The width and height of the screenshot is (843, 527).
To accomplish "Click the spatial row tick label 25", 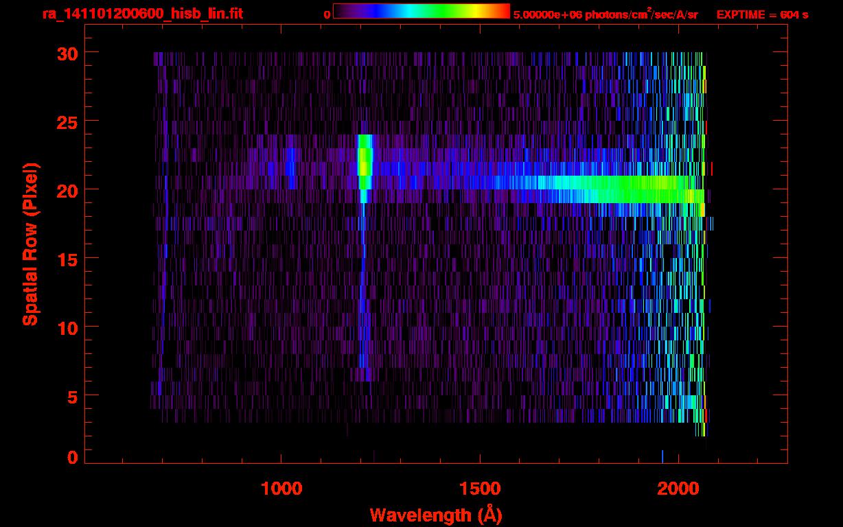I will [x=67, y=121].
